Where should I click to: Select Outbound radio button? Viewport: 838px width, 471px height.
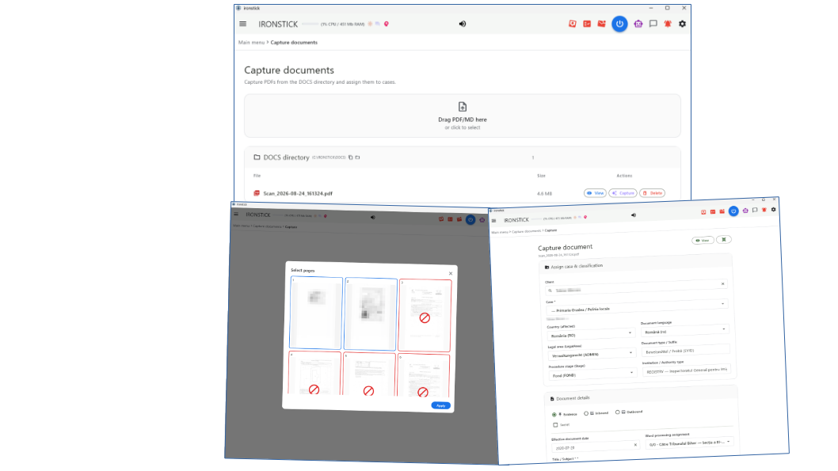(x=617, y=412)
